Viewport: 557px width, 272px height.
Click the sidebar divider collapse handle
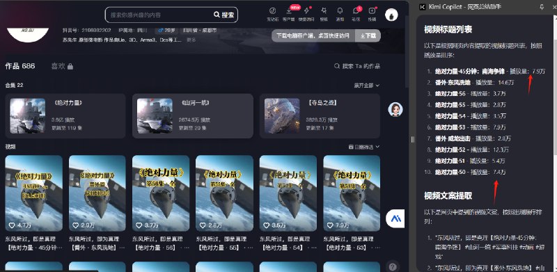(412, 140)
